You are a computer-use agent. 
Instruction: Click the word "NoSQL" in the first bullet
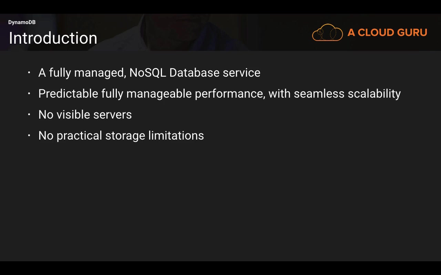pos(147,73)
